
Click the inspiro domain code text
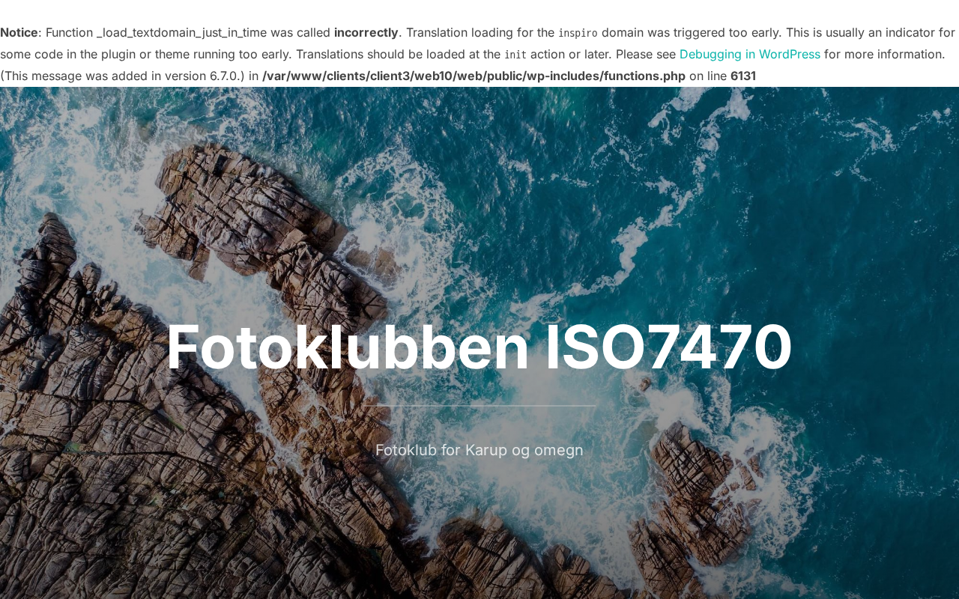coord(578,33)
